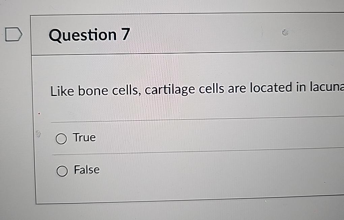The height and width of the screenshot is (220, 344).
Task: Select the True radio button
Action: coord(62,139)
